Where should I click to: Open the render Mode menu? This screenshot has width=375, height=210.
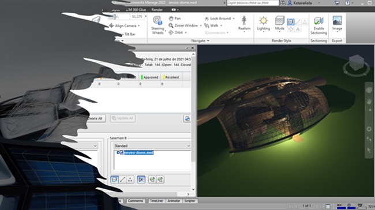point(280,24)
